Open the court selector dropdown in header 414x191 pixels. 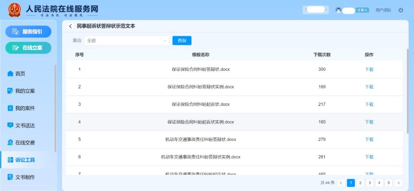coord(315,10)
